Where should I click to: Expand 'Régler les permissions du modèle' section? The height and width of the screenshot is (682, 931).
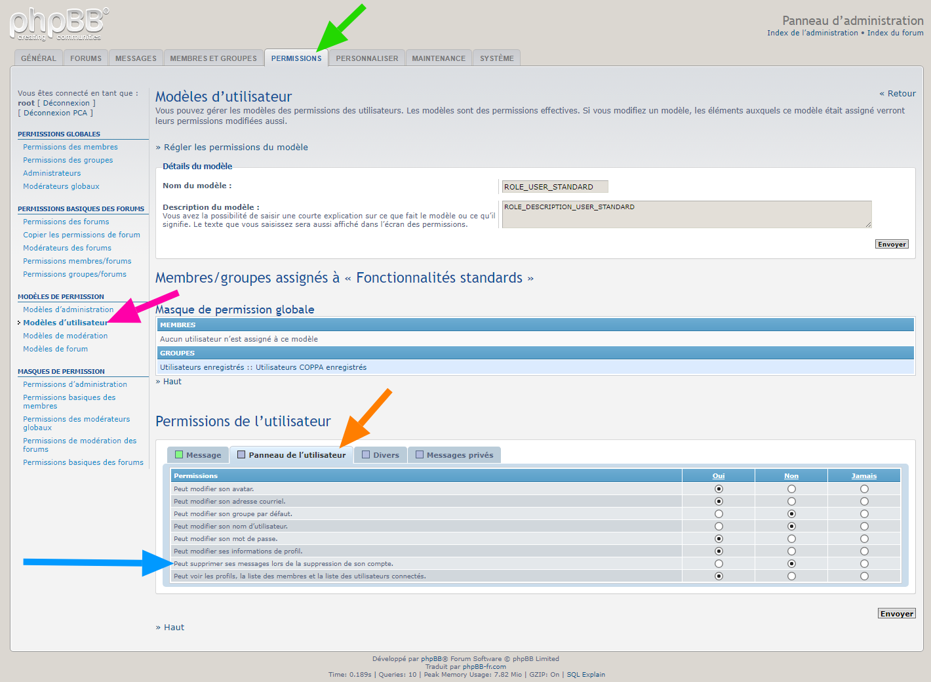[x=235, y=148]
